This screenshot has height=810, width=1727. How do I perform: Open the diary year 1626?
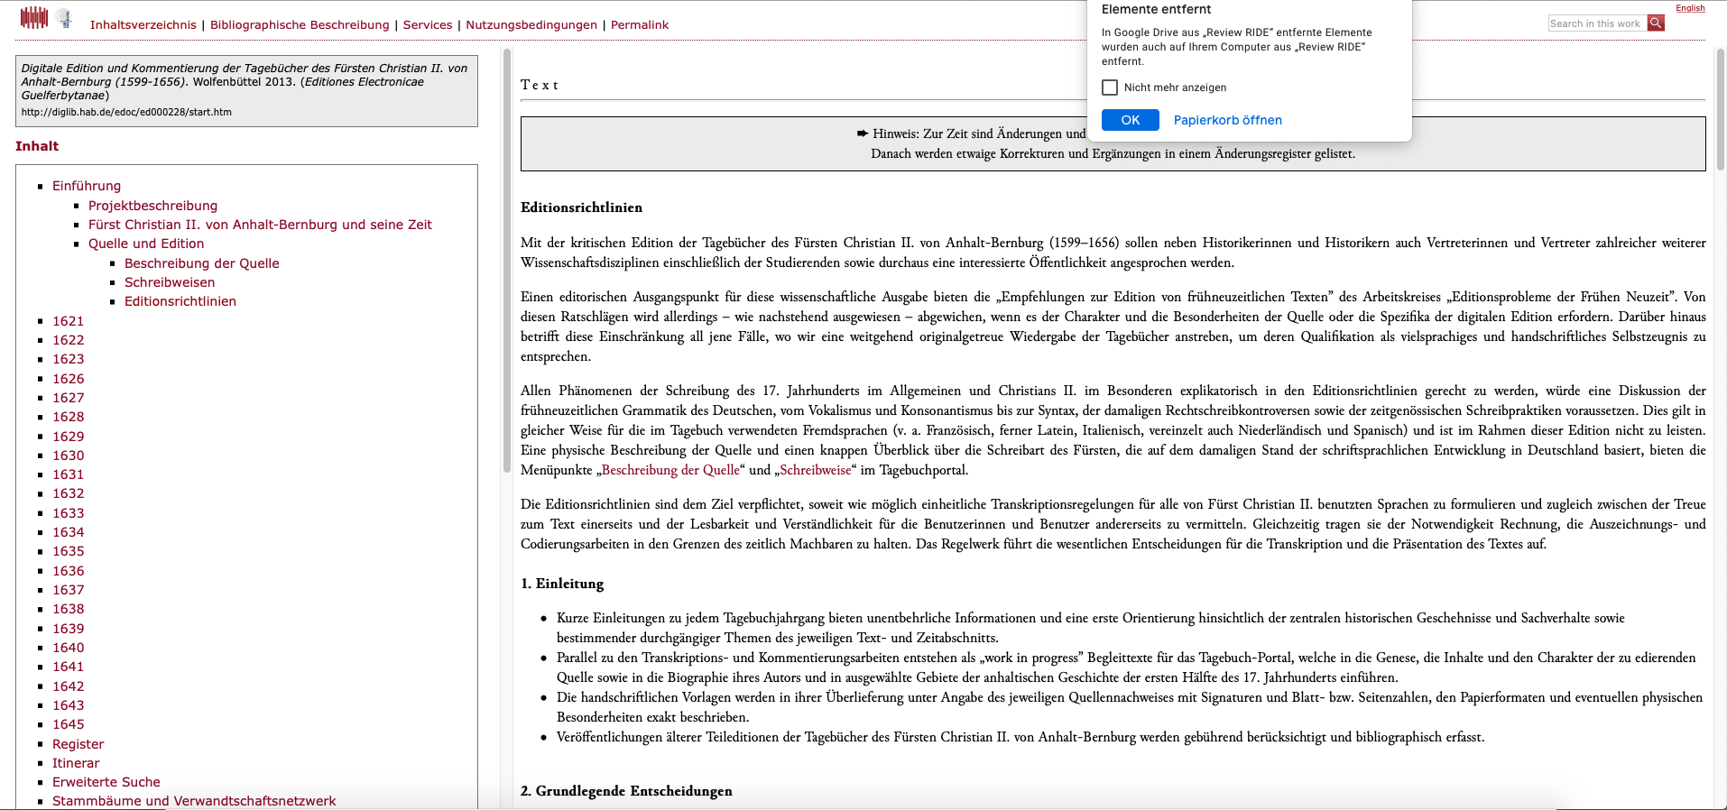pyautogui.click(x=68, y=379)
